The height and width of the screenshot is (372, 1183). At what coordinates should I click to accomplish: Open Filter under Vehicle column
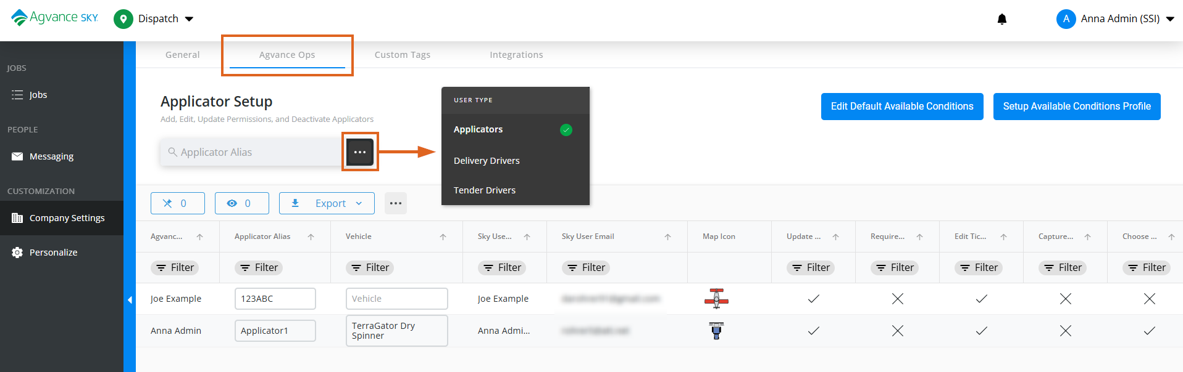[370, 268]
